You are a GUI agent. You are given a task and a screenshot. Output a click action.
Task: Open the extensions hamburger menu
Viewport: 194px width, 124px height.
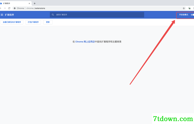pos(2,15)
